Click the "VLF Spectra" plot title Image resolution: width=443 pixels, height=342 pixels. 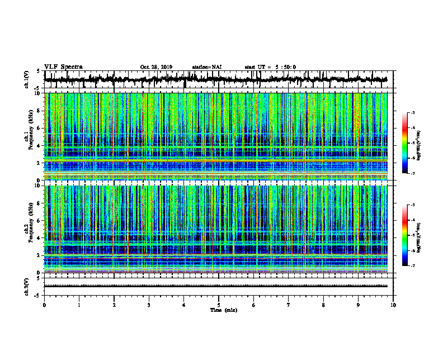coord(63,67)
